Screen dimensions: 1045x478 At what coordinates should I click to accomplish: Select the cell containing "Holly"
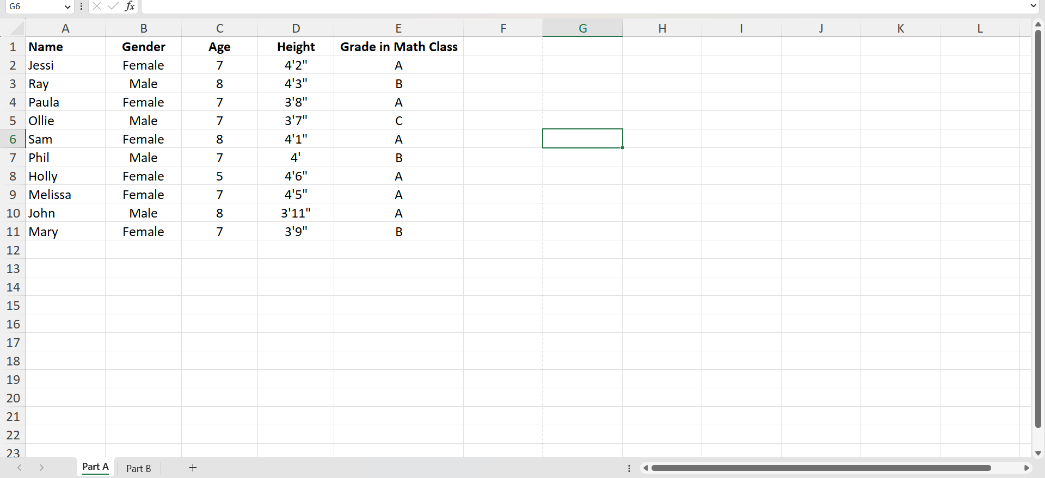click(x=65, y=176)
